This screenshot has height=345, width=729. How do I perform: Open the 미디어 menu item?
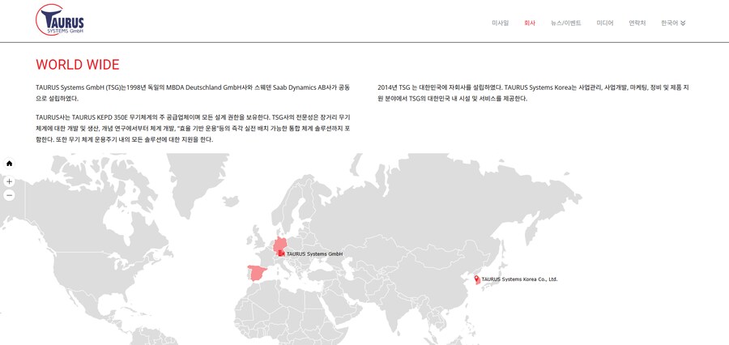(605, 23)
